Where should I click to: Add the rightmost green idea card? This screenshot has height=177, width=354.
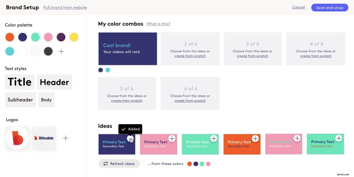(x=339, y=138)
